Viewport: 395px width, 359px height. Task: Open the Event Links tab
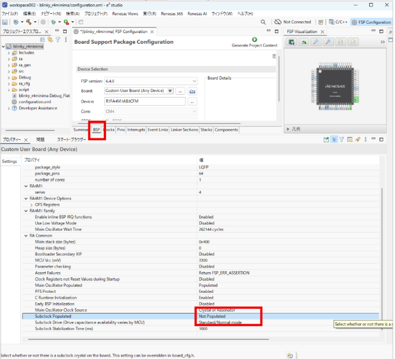point(158,130)
